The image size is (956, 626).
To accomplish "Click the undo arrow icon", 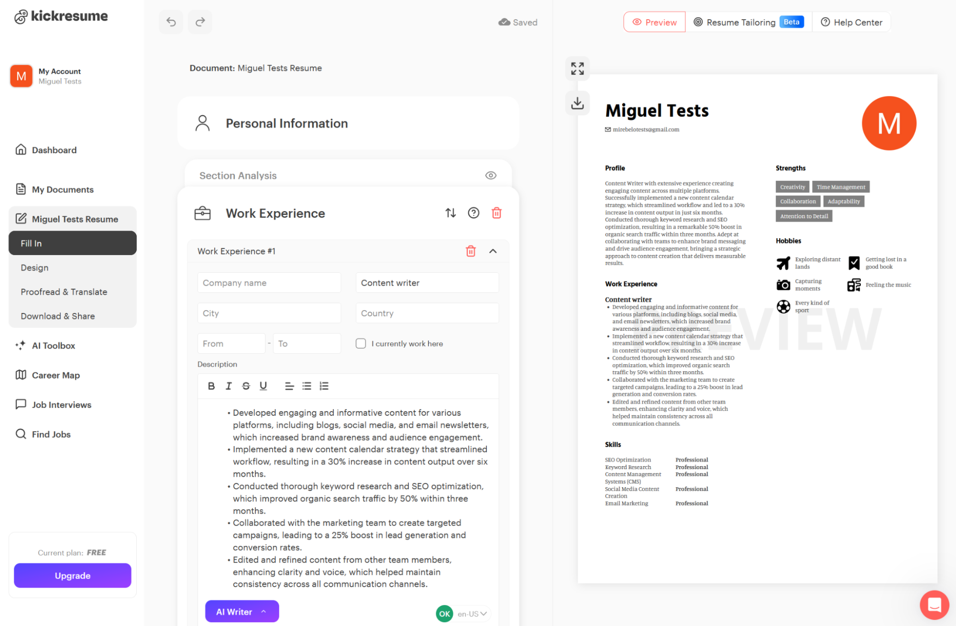I will click(171, 22).
